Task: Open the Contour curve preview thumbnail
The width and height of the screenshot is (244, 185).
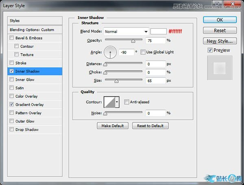Action: pyautogui.click(x=109, y=102)
